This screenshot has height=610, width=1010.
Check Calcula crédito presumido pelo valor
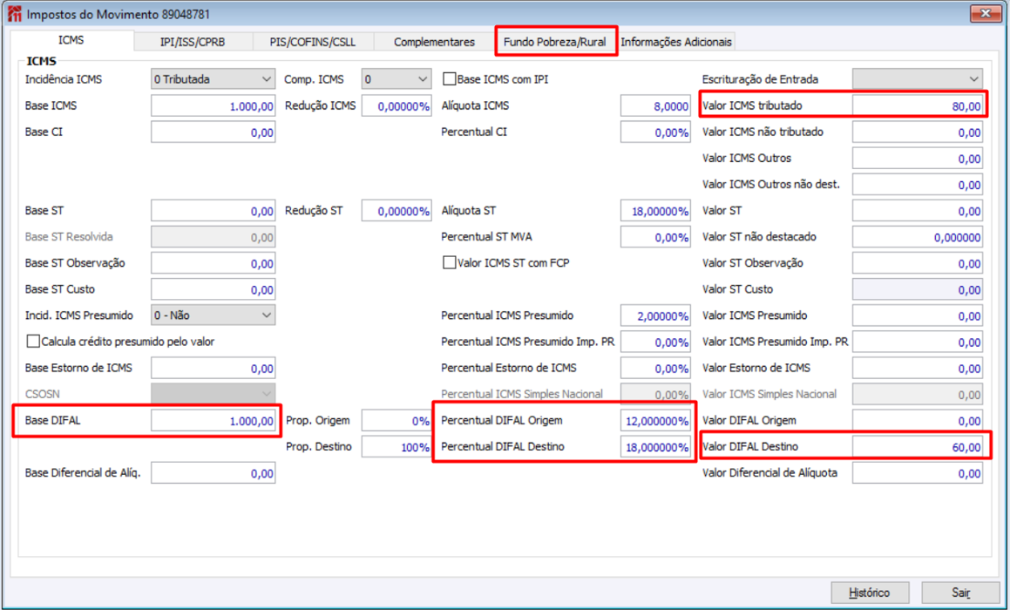coord(33,342)
